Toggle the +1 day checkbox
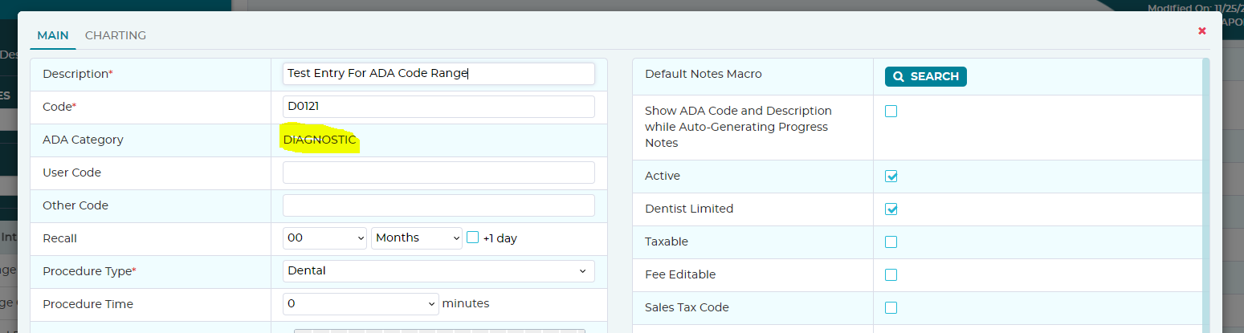 click(473, 238)
